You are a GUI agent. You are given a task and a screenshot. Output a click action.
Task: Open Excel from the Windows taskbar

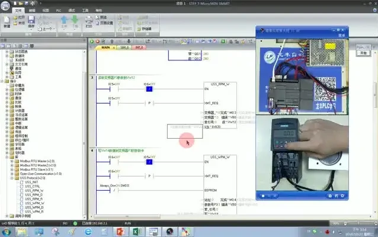click(135, 230)
